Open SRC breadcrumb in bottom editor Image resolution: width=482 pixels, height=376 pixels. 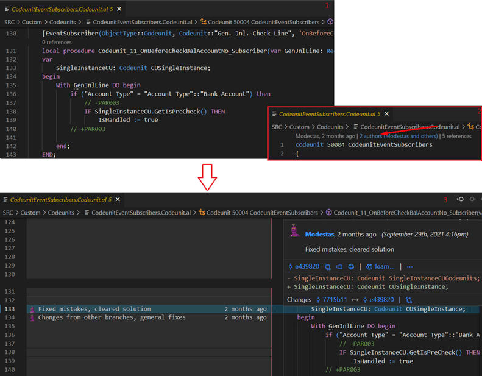click(8, 213)
